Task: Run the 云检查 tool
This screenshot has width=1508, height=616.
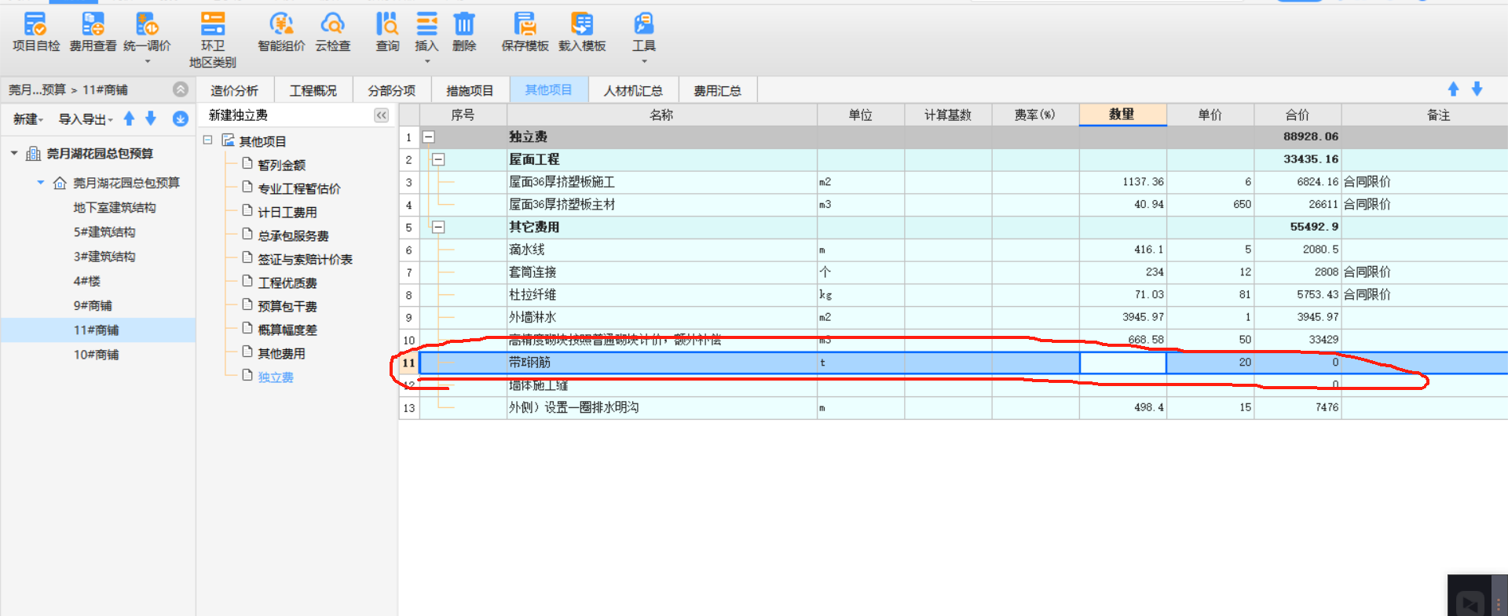Action: tap(333, 31)
